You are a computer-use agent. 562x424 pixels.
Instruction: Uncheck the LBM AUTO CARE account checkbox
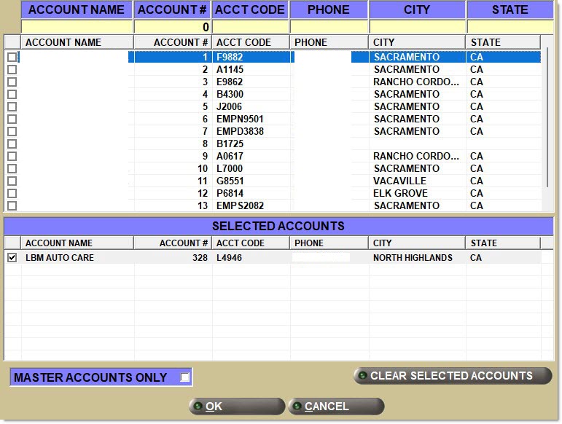(x=12, y=258)
